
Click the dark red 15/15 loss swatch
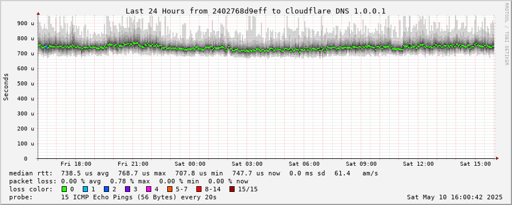pos(232,189)
